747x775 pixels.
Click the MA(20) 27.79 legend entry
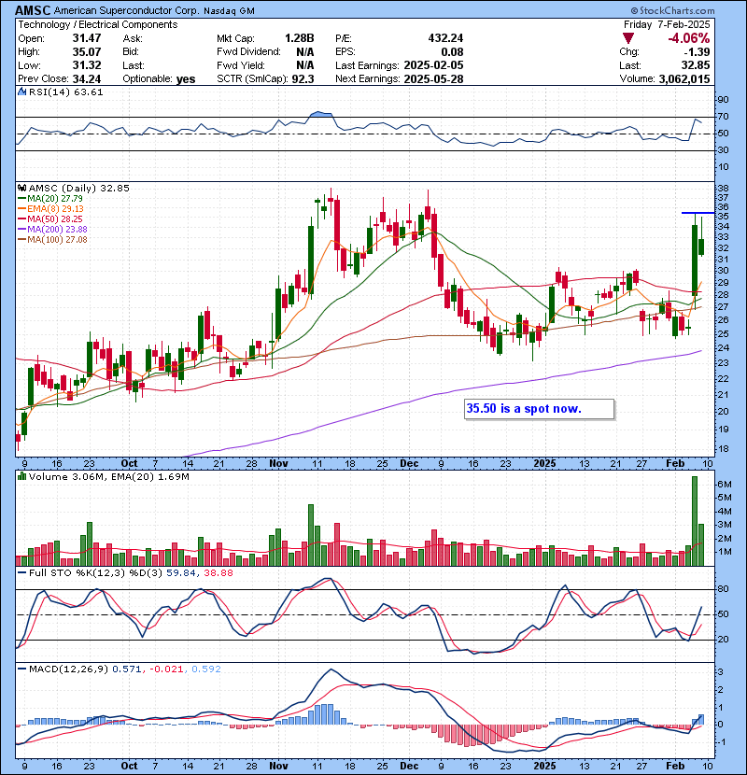pos(50,198)
